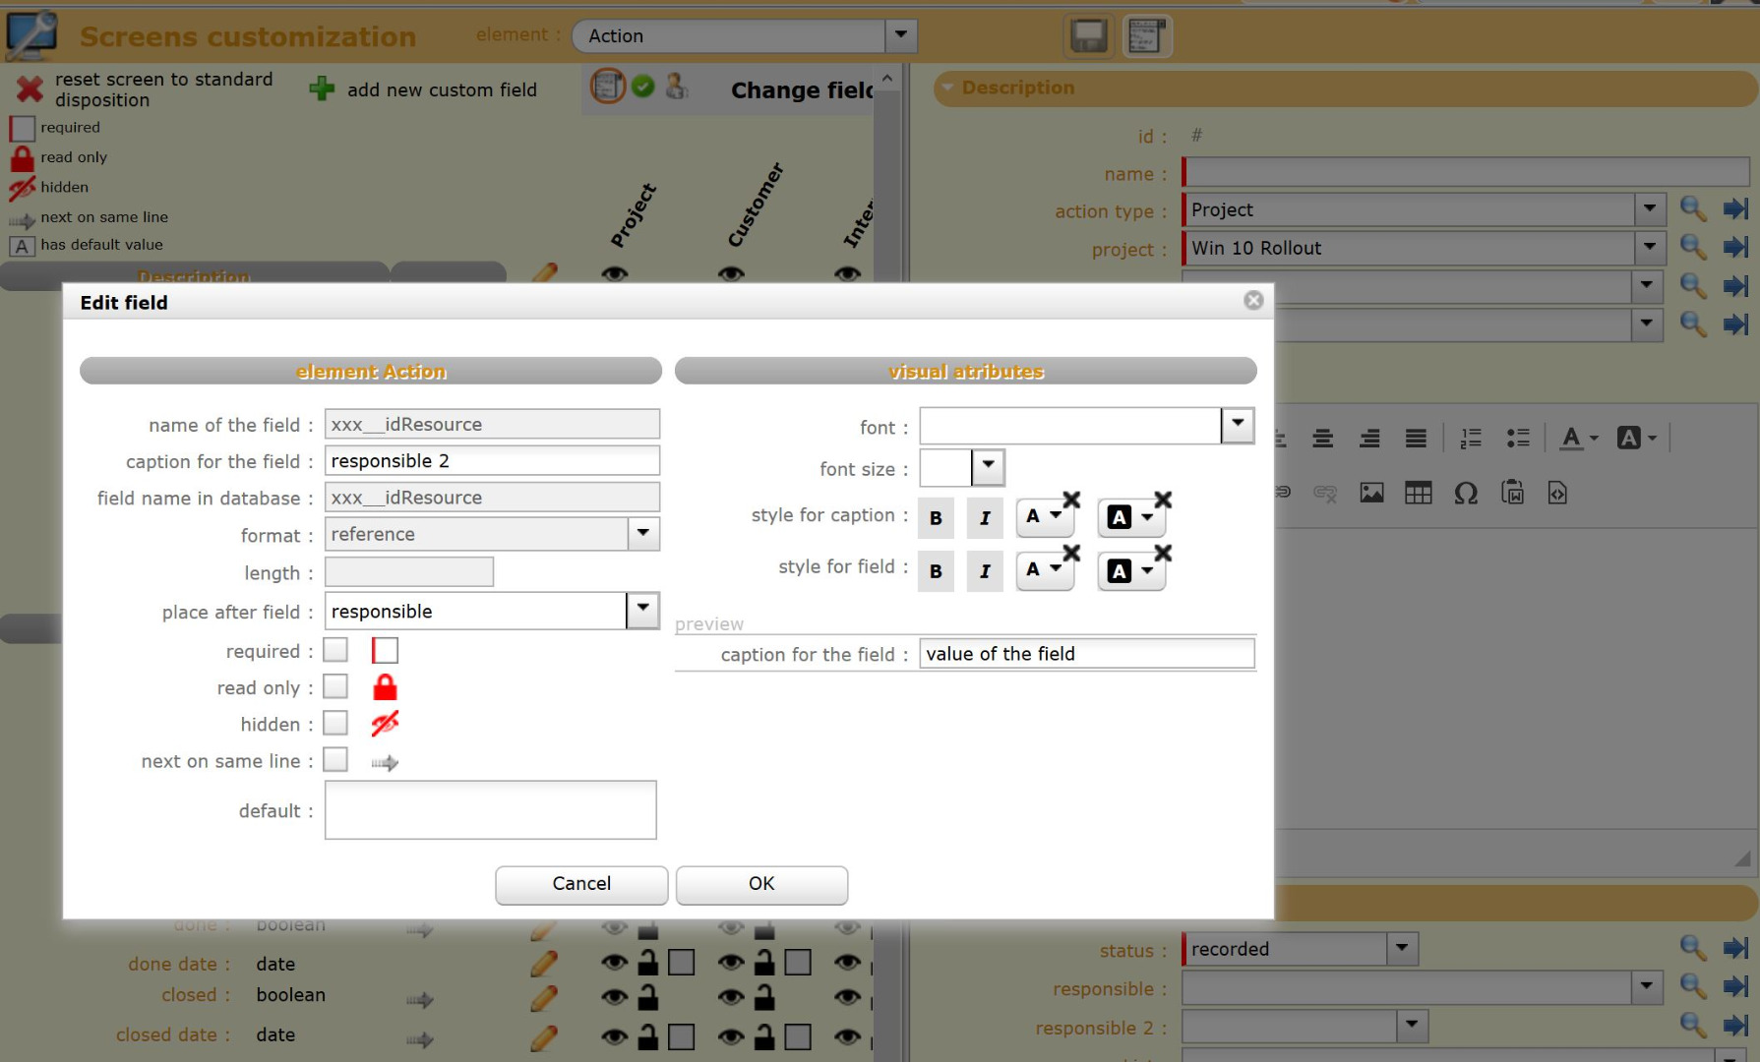Insert special character with omega icon
Screen dimensions: 1760x1062
[1466, 494]
